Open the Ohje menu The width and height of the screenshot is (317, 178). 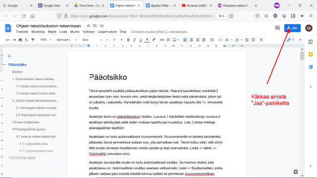pyautogui.click(x=123, y=32)
